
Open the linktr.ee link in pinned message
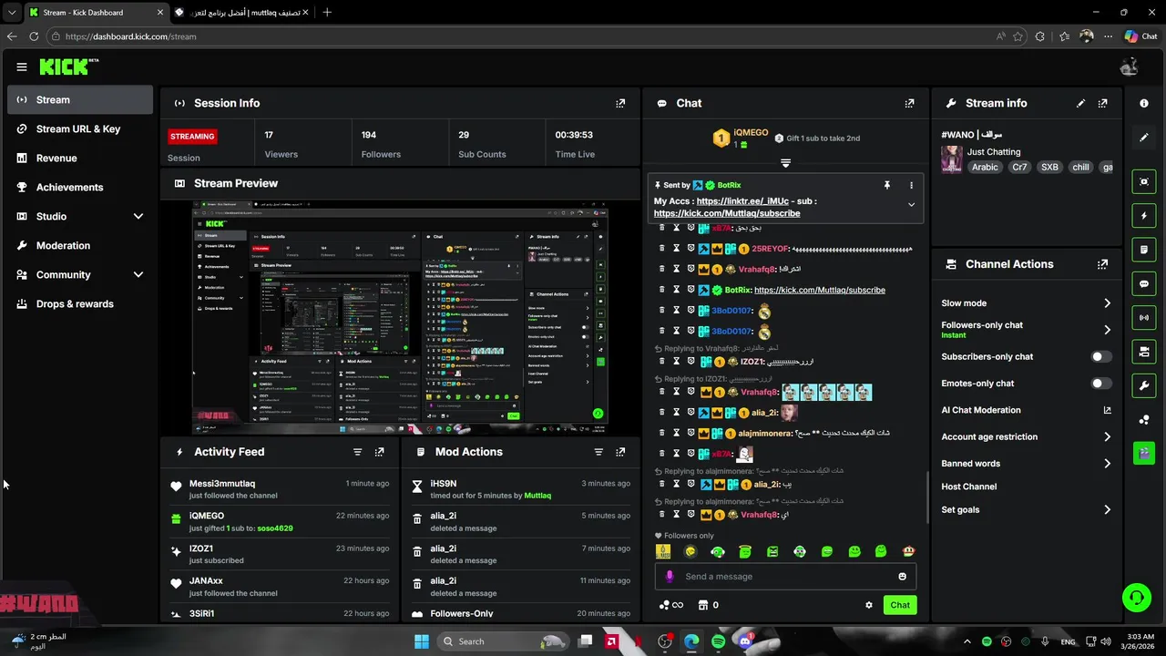tap(742, 201)
